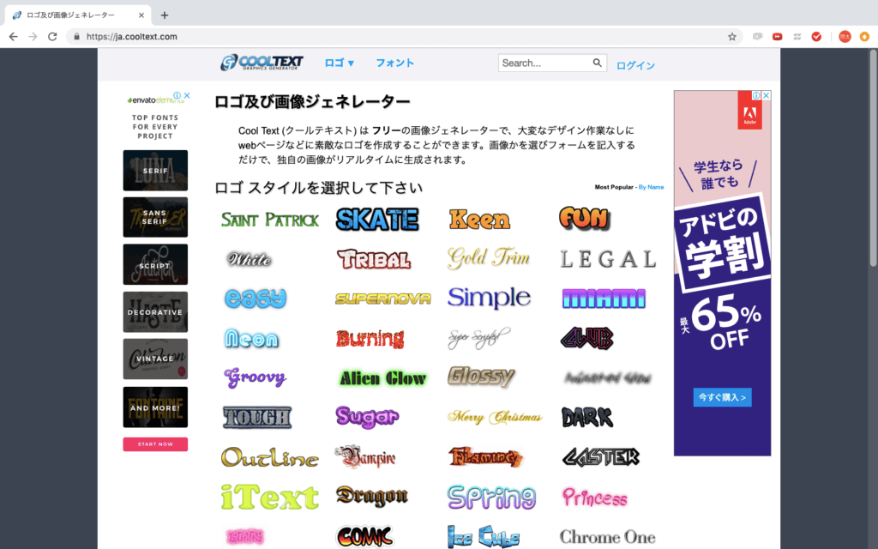Click the ログイン link
Image resolution: width=878 pixels, height=549 pixels.
(635, 66)
